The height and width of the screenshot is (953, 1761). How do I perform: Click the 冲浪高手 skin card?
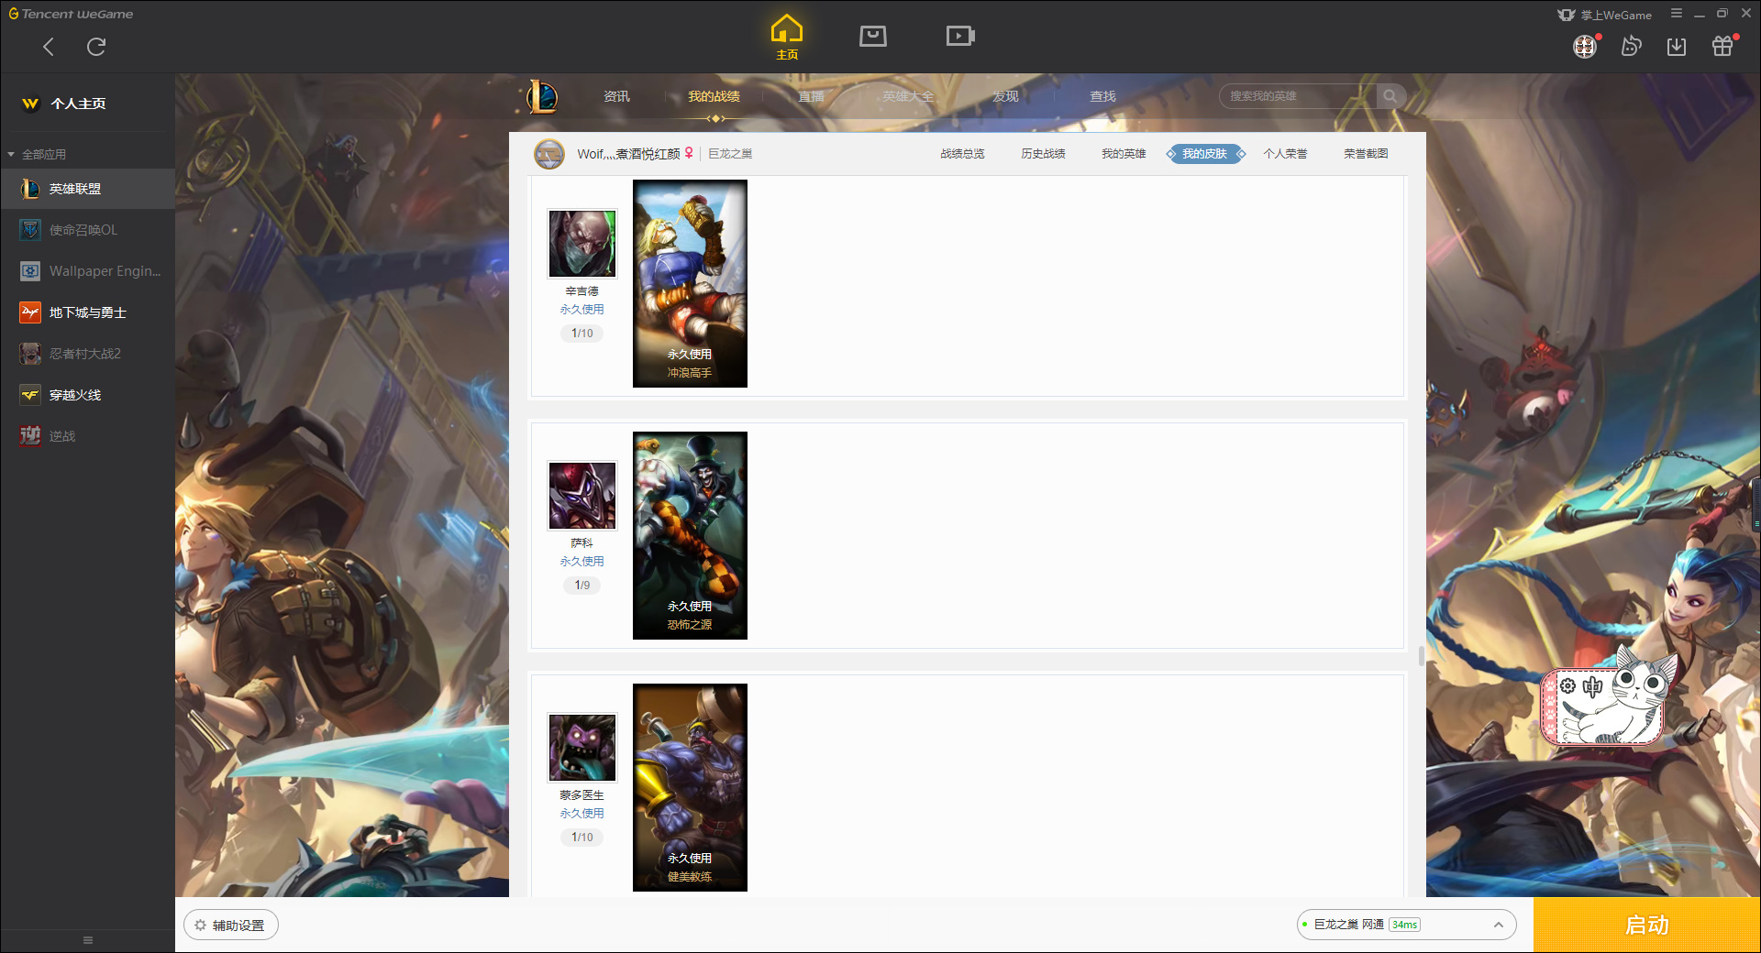point(690,283)
